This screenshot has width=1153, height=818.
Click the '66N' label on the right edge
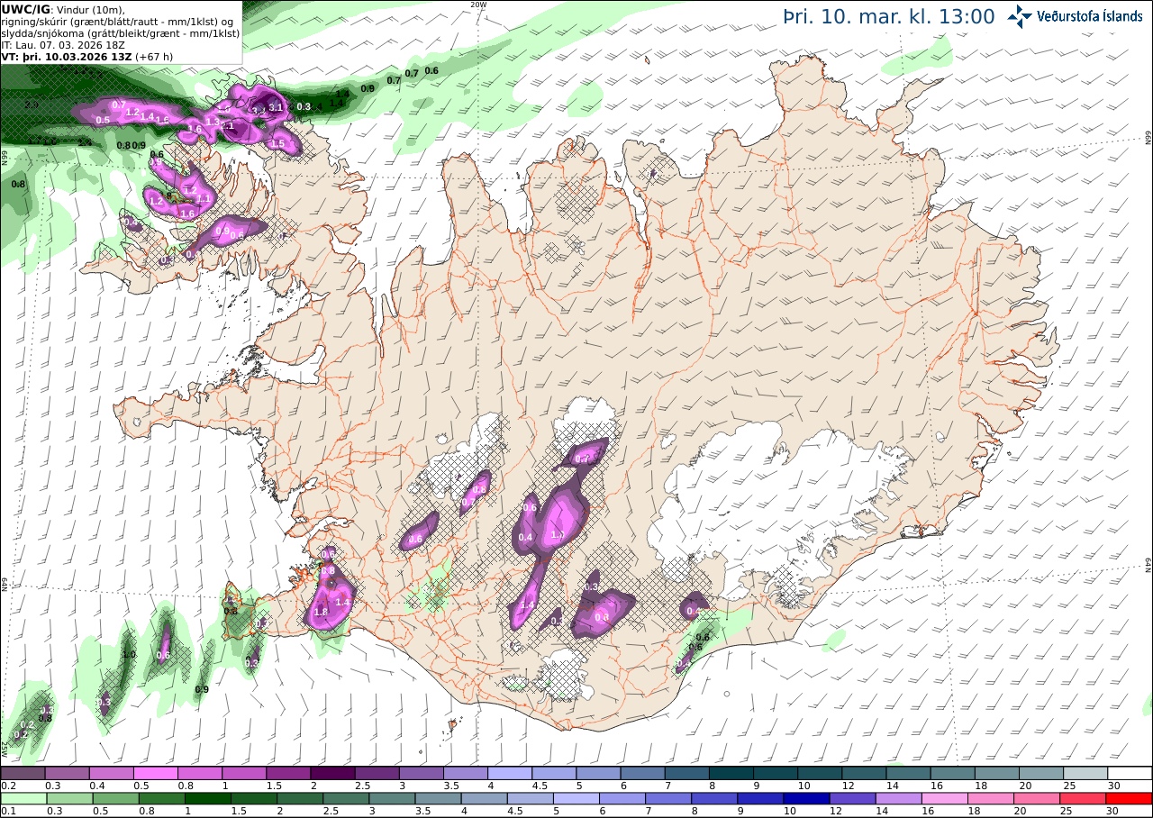coord(1148,137)
